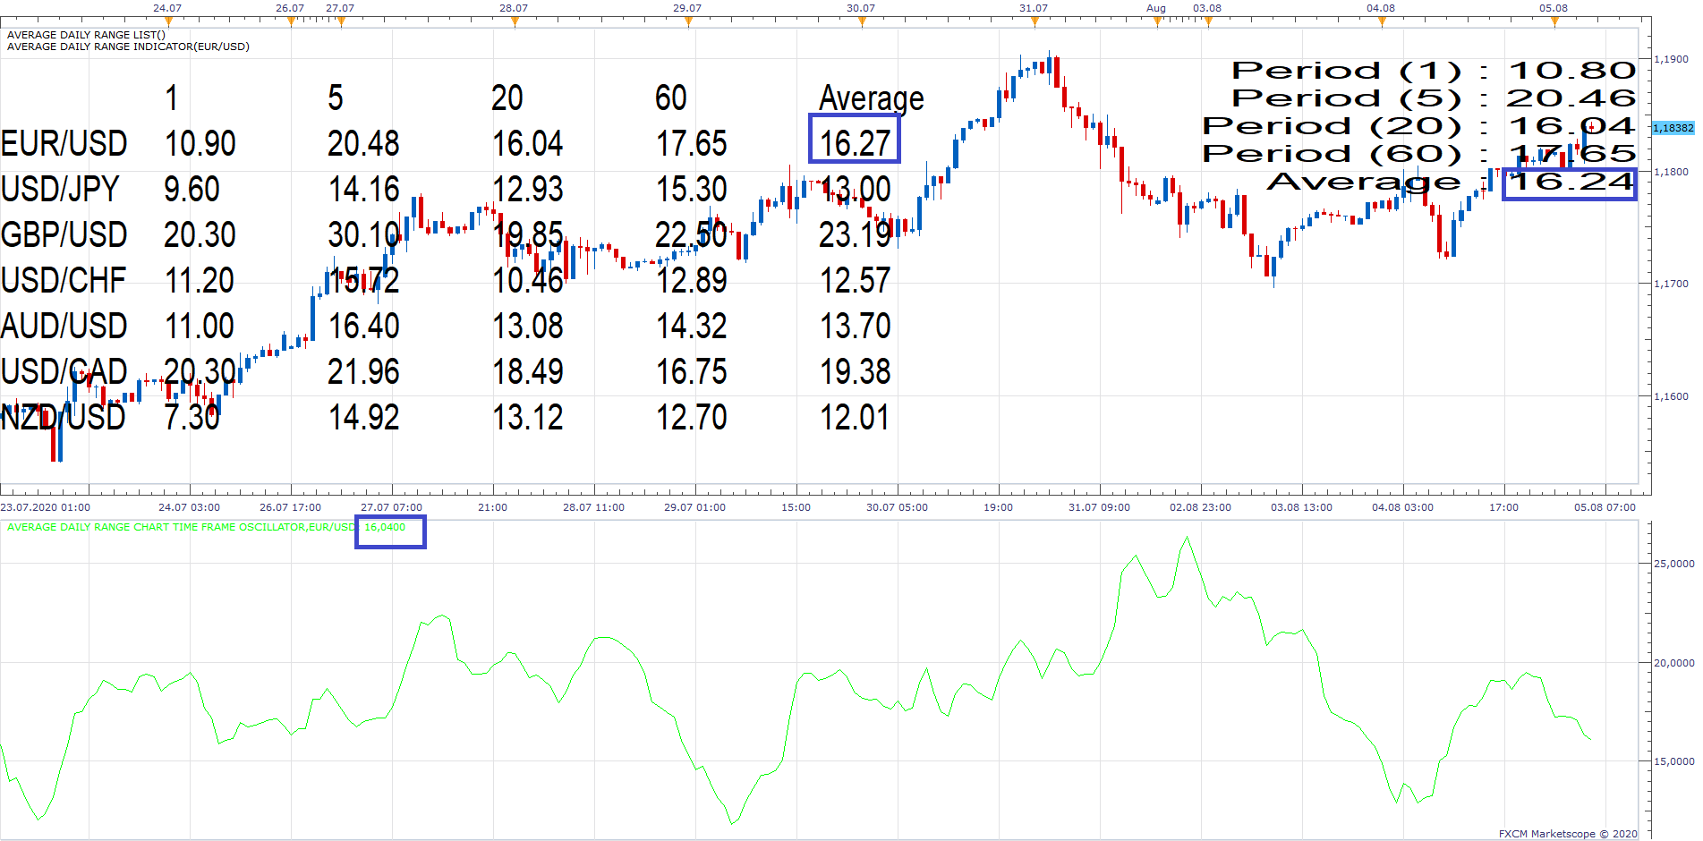Select the Aug month marker at top
The height and width of the screenshot is (841, 1703).
1156,21
